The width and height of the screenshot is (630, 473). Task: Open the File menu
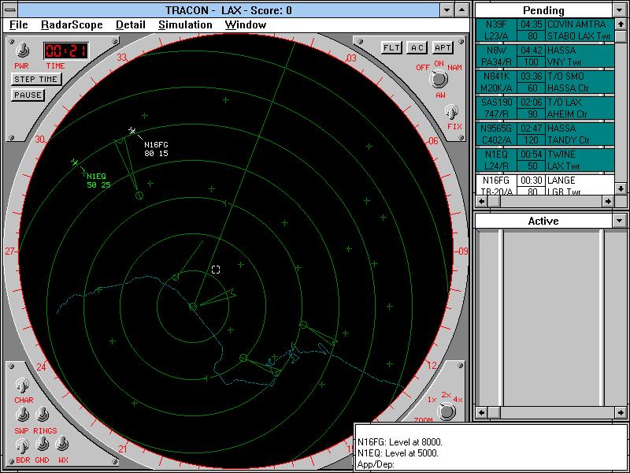click(x=18, y=25)
